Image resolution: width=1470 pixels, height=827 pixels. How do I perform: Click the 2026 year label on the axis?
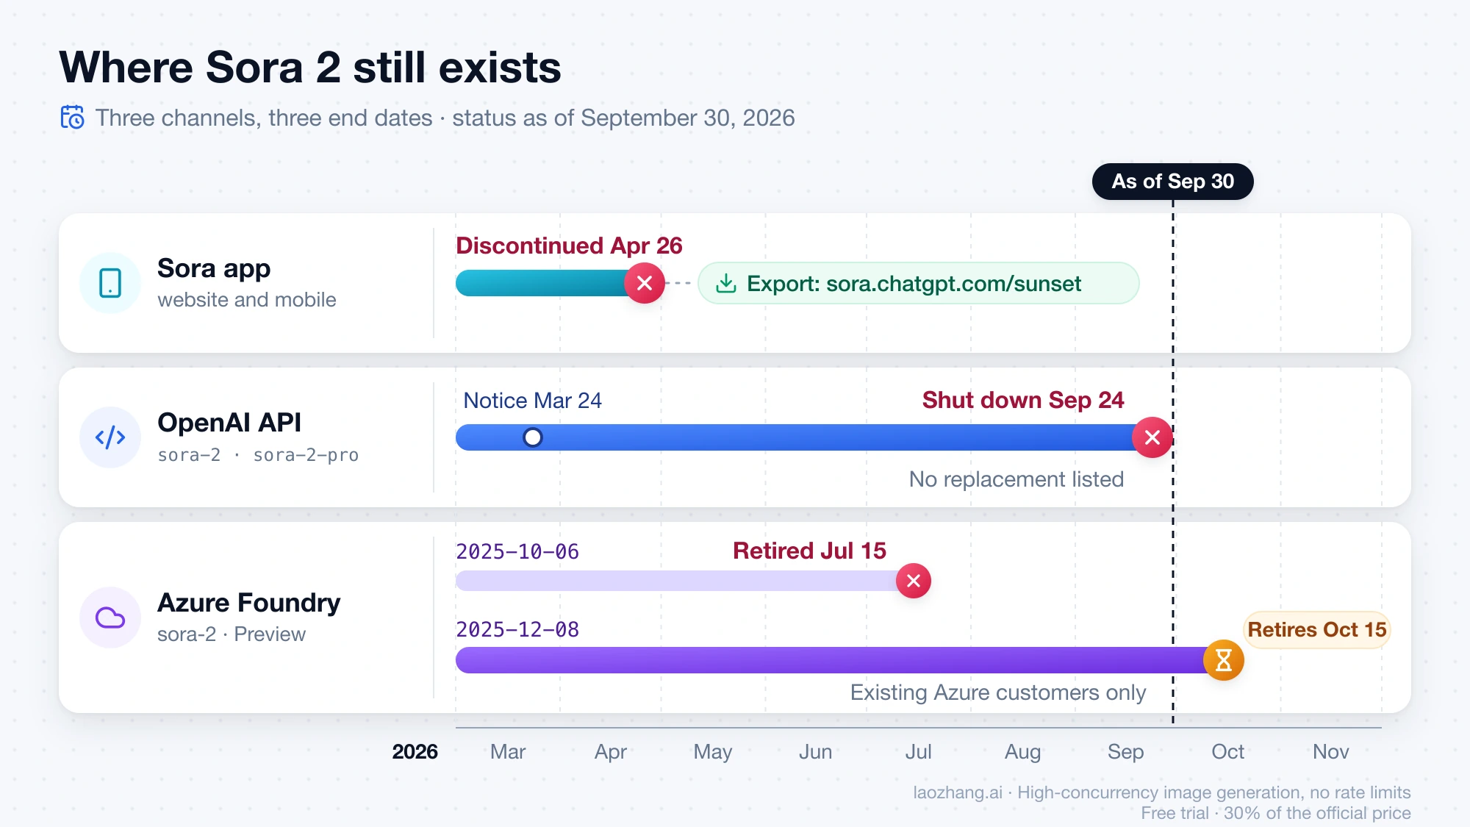[x=415, y=751]
